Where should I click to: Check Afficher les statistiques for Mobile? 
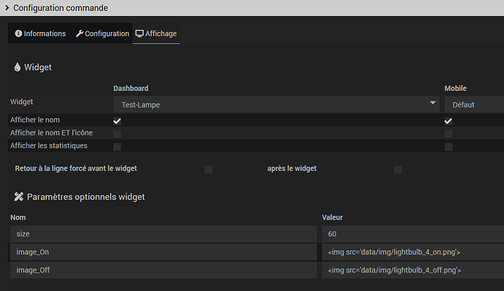[x=448, y=147]
